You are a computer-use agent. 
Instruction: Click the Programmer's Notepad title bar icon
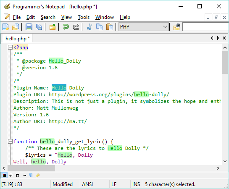point(7,6)
